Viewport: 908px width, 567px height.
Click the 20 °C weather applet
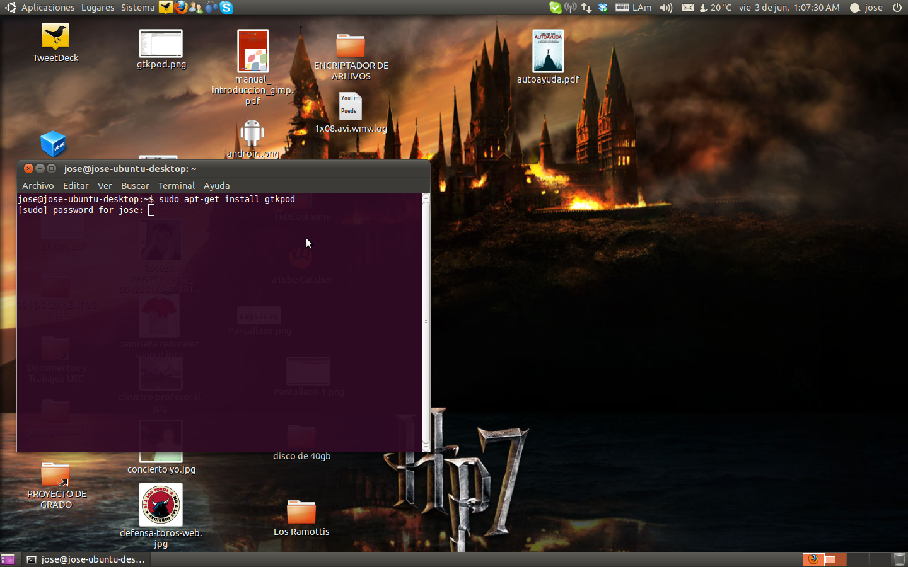(716, 8)
